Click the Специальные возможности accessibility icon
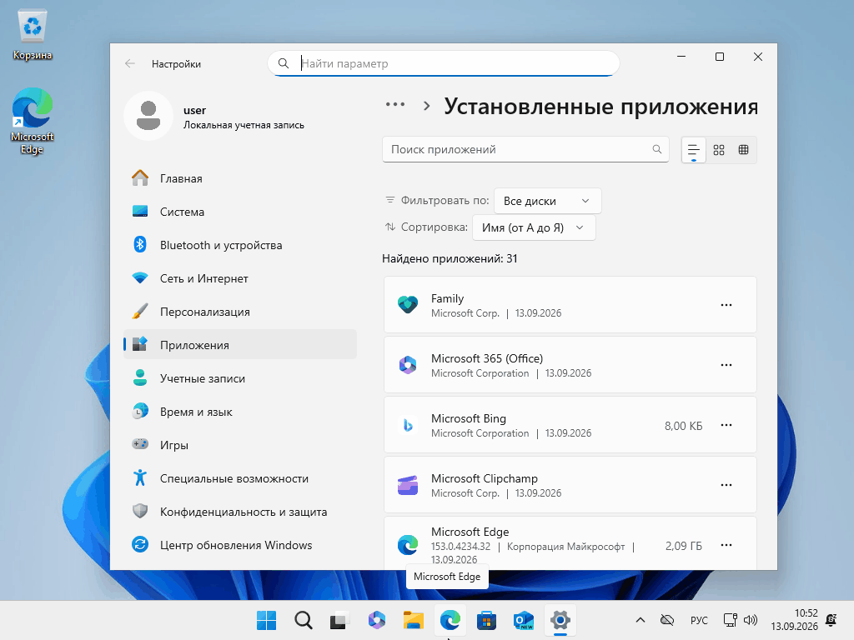The height and width of the screenshot is (640, 854). 140,477
